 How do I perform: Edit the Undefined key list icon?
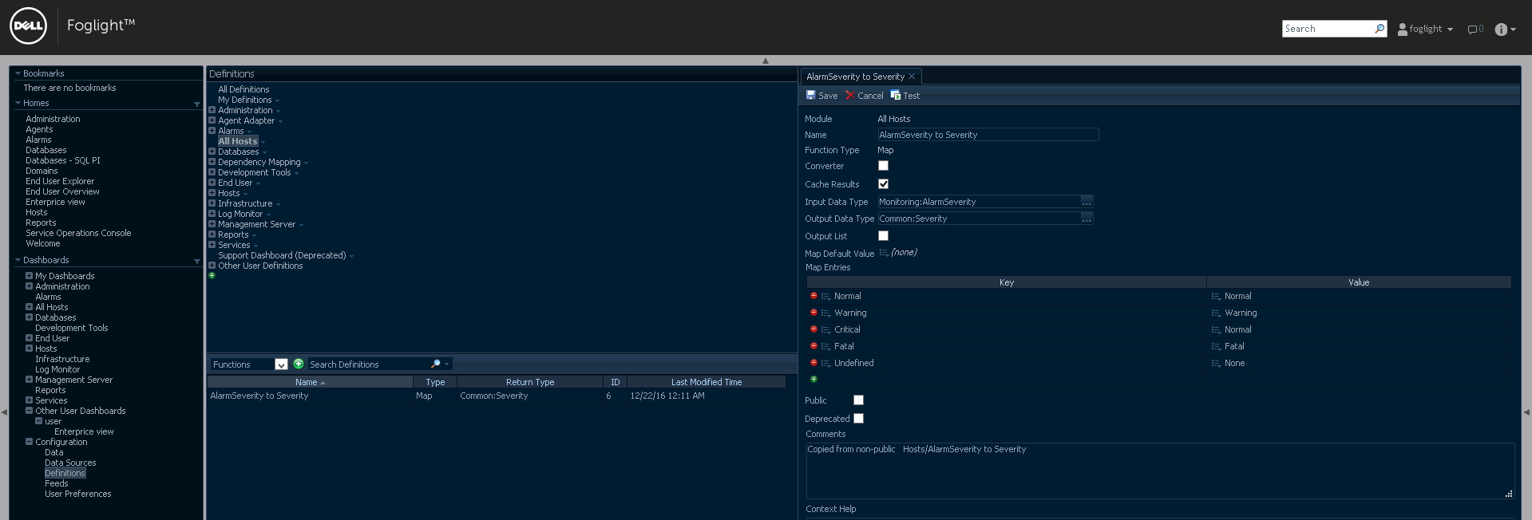[825, 364]
